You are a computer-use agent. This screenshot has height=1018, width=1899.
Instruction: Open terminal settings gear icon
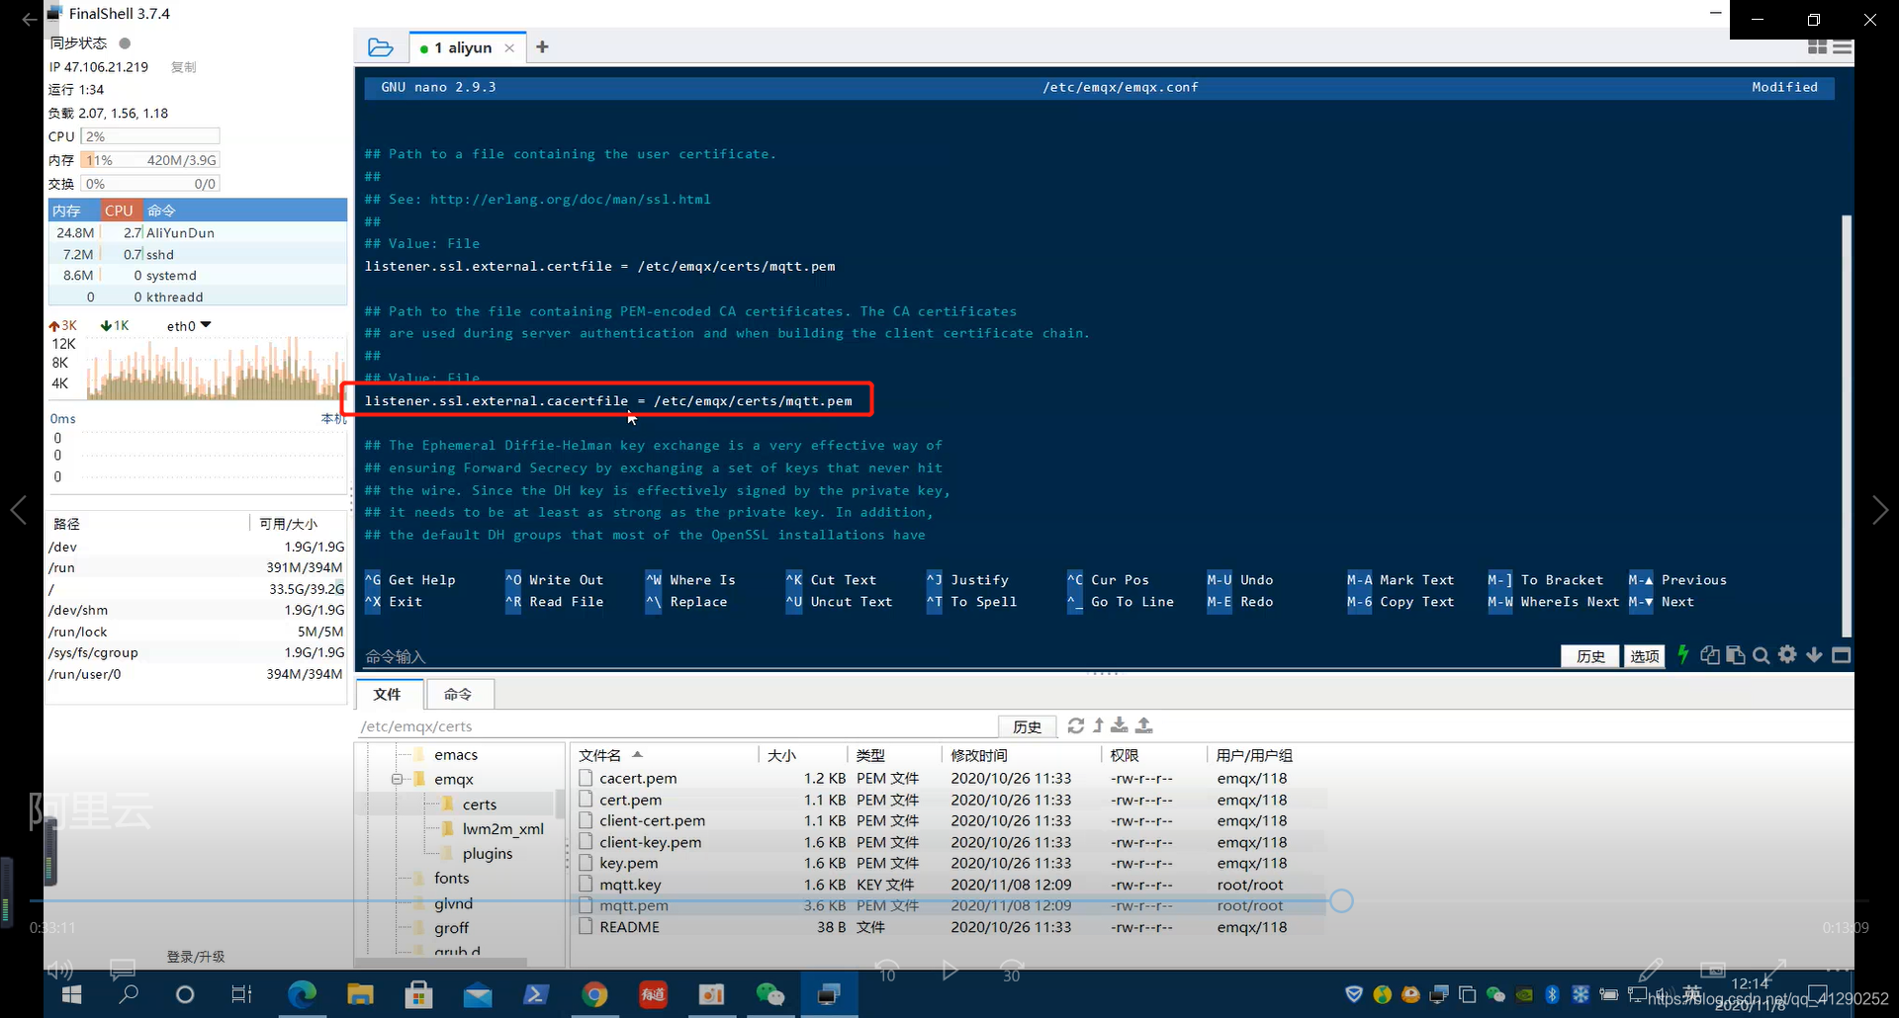[x=1787, y=655]
